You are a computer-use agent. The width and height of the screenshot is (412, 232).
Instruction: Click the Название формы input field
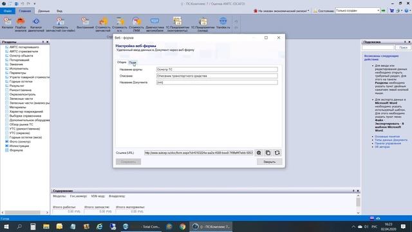[x=217, y=70]
